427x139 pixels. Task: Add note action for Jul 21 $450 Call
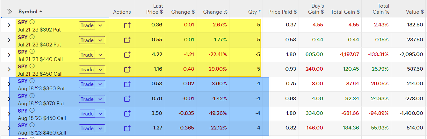pos(127,69)
